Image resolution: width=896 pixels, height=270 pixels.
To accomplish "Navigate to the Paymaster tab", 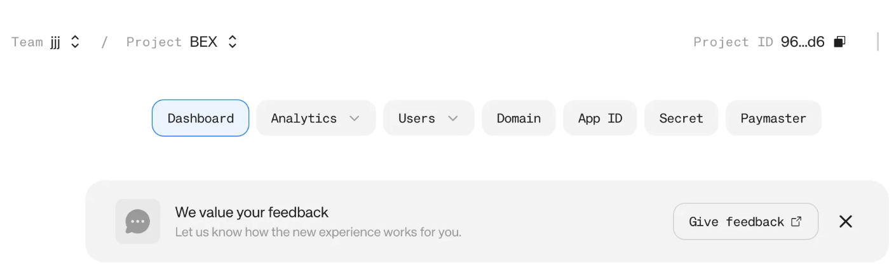I will click(x=773, y=118).
